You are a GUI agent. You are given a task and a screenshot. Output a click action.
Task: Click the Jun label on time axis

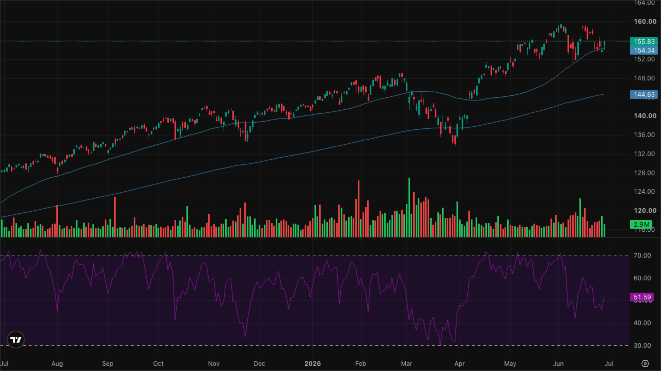(x=558, y=364)
